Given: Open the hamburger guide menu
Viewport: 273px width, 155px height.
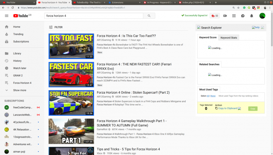Looking at the screenshot, I should pyautogui.click(x=6, y=16).
